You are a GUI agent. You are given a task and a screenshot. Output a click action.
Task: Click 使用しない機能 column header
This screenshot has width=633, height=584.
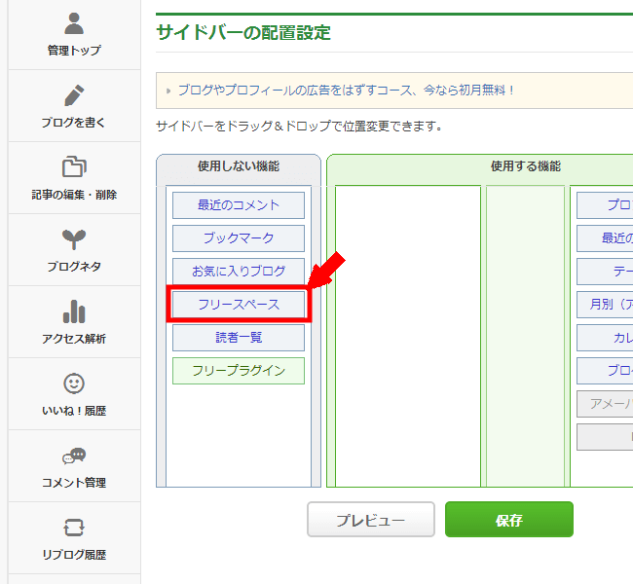click(239, 166)
